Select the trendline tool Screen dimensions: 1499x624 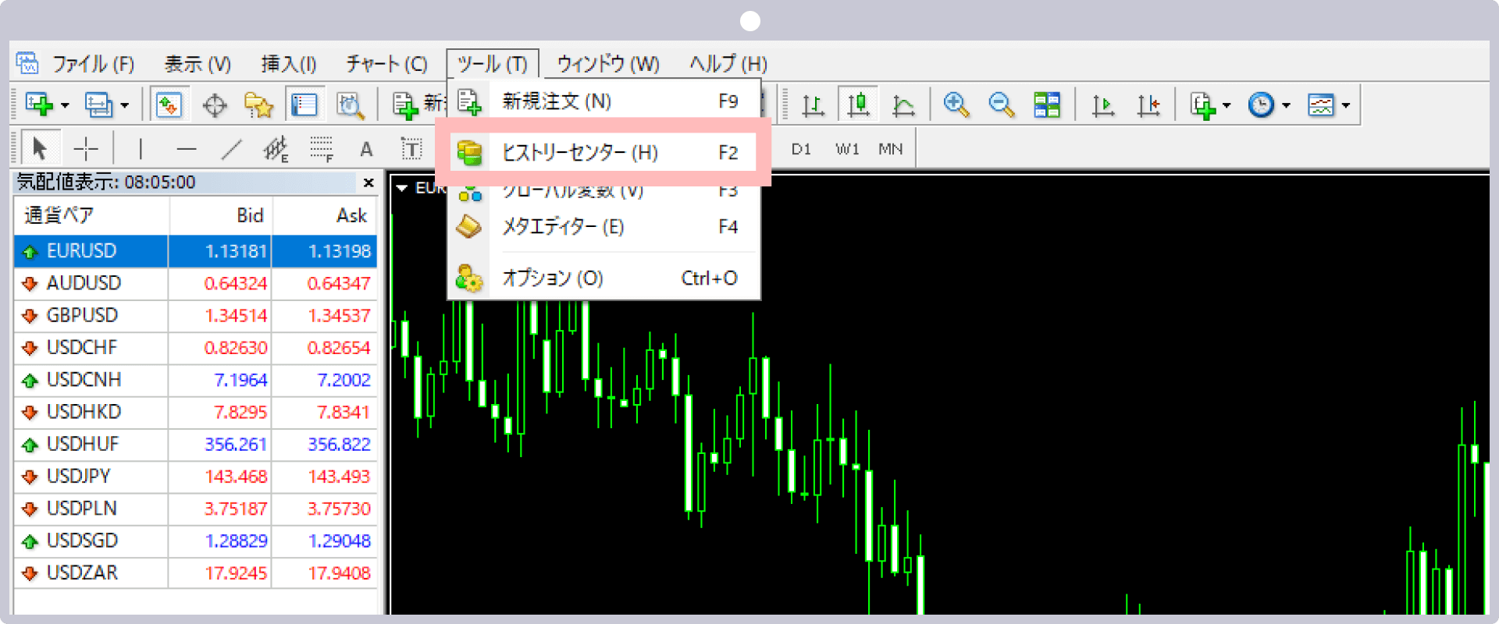(x=232, y=148)
